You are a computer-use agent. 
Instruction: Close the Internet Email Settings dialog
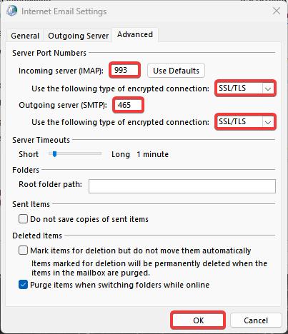[277, 11]
